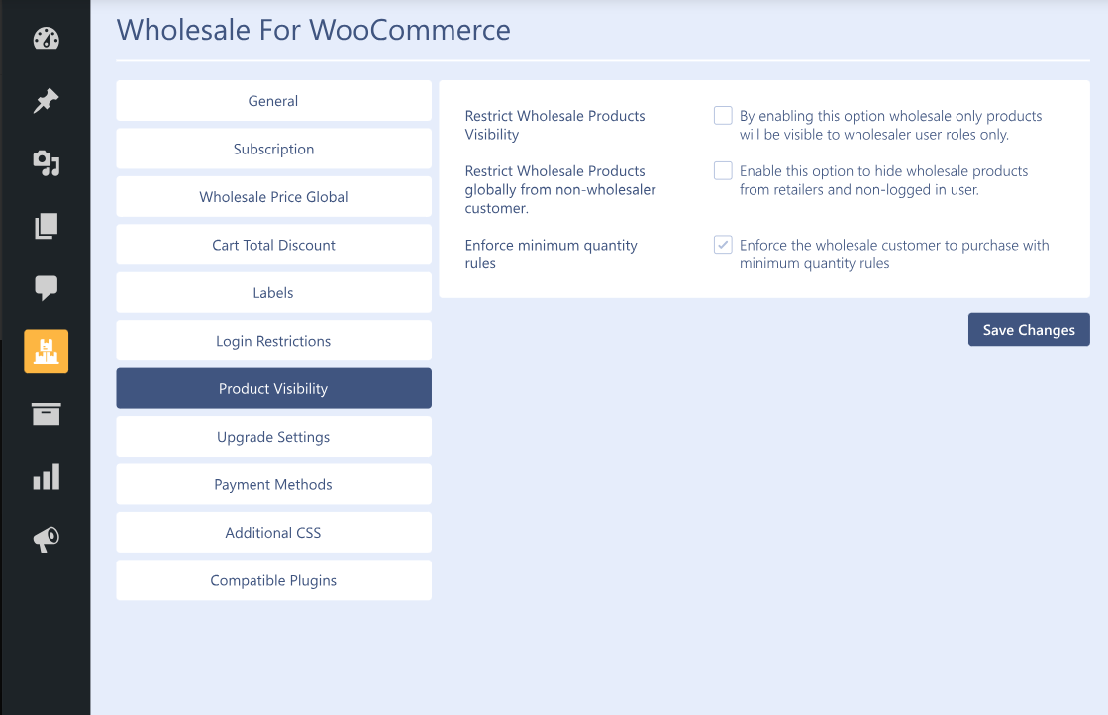Go to Cart Total Discount tab
1108x715 pixels.
(x=273, y=245)
